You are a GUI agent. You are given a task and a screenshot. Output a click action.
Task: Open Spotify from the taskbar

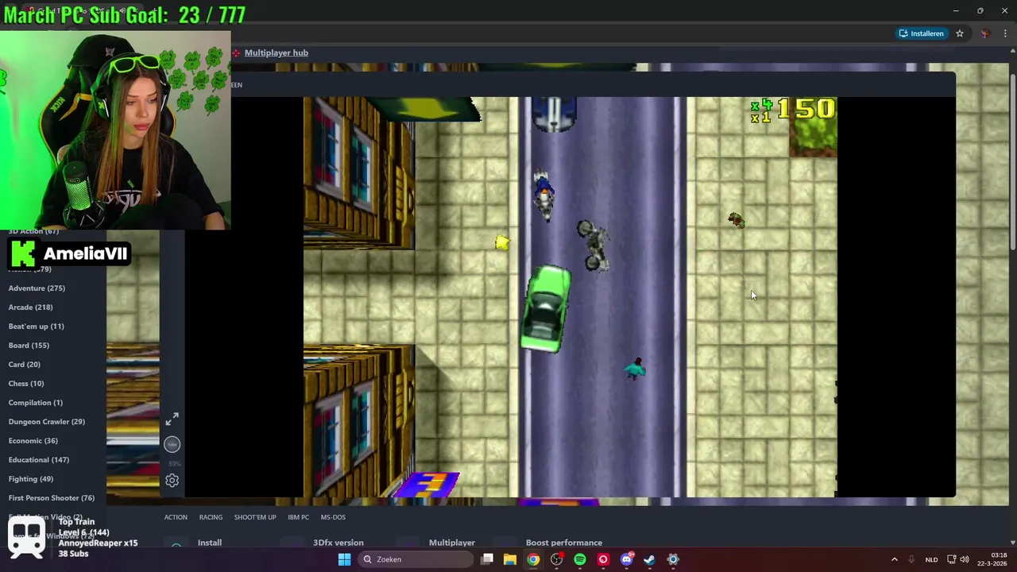580,559
